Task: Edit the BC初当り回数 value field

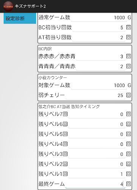Action: [99, 27]
